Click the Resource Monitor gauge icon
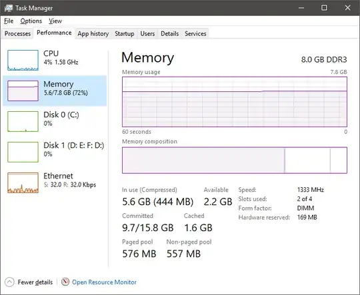Image resolution: width=360 pixels, height=295 pixels. pos(65,282)
